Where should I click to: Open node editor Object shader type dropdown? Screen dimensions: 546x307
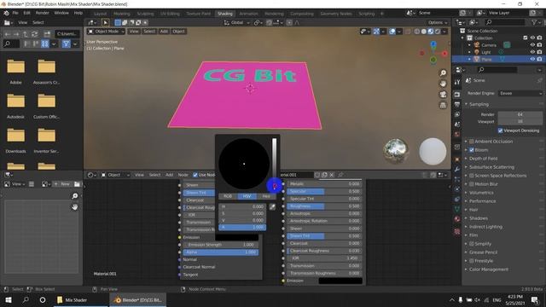pyautogui.click(x=116, y=175)
